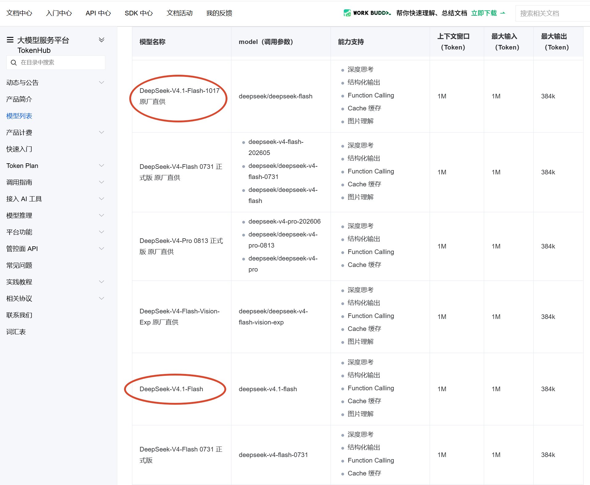Expand the 接入 AI 工具 chevron
Screen dimensions: 590x485
[x=102, y=199]
